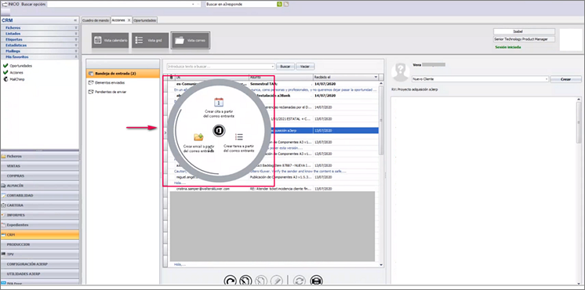585x290 pixels.
Task: Open the Vista calendario view
Action: tap(110, 40)
